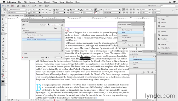Toggle Underline formatting button
The height and width of the screenshot is (101, 178).
click(x=50, y=10)
